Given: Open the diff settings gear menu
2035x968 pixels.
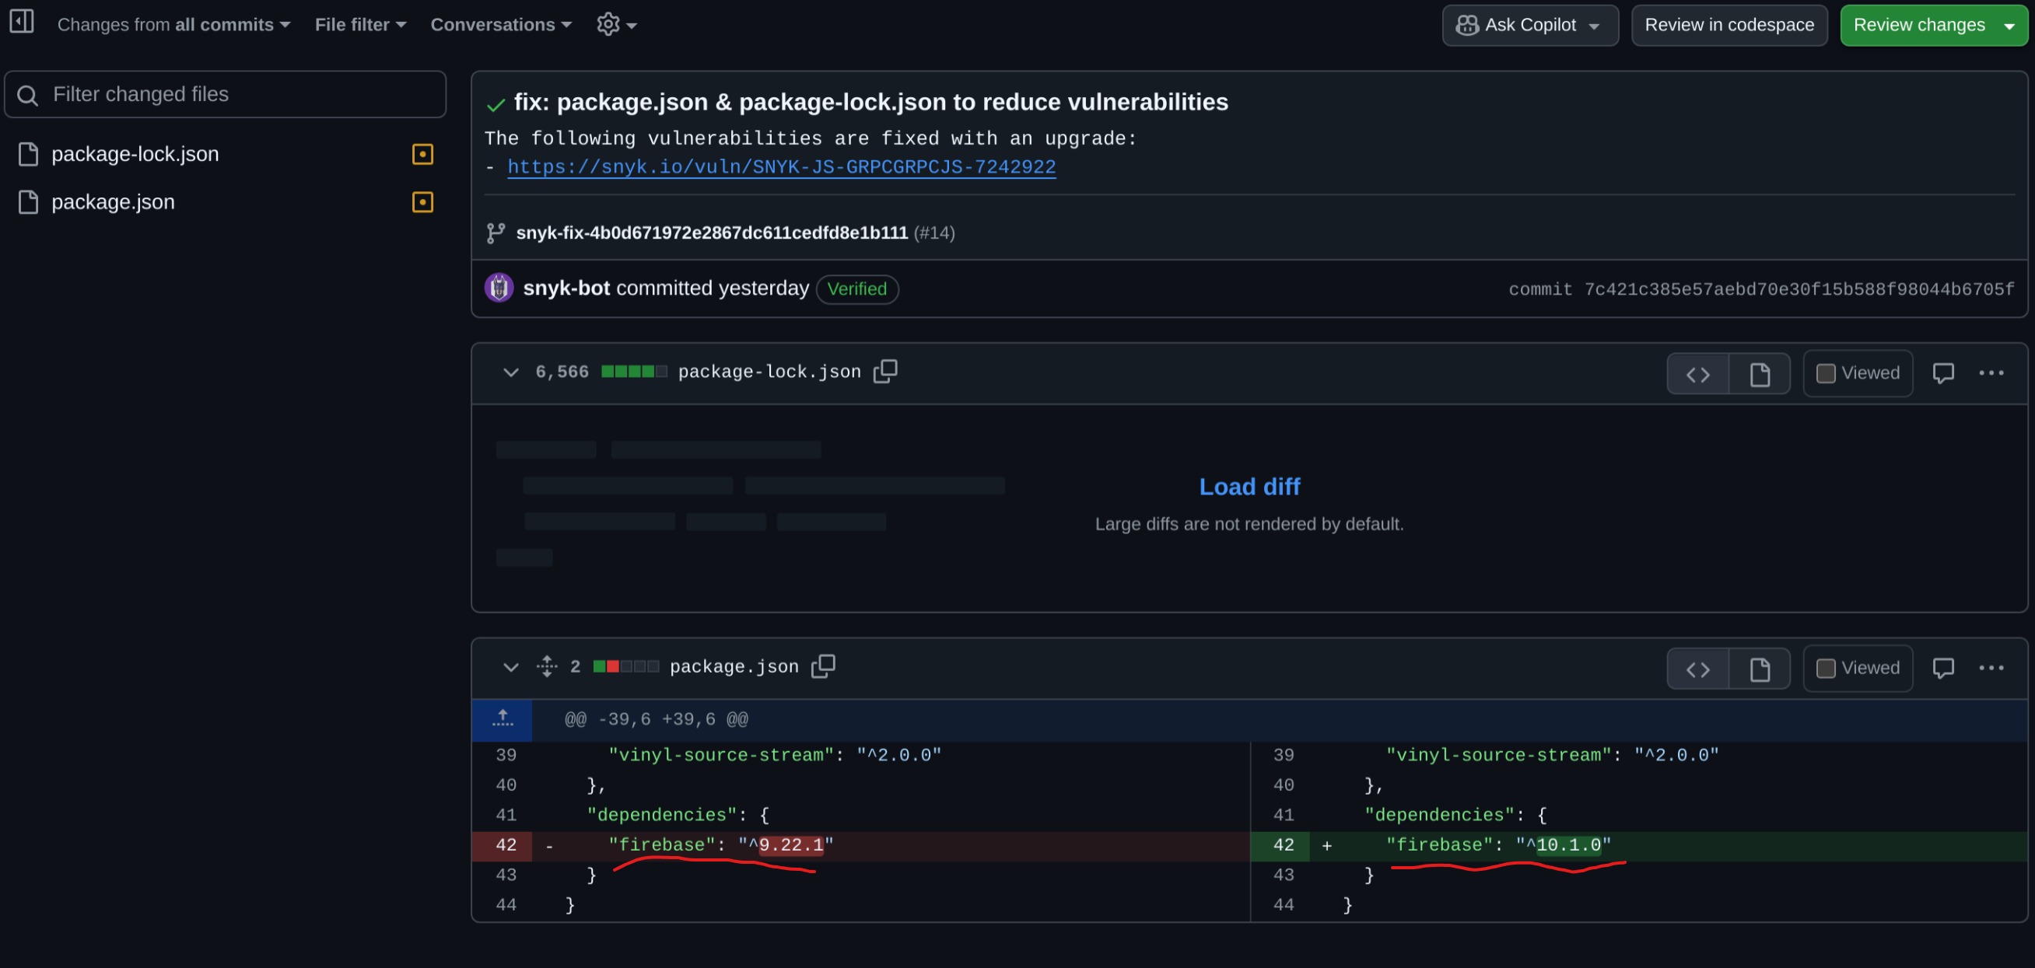Looking at the screenshot, I should point(616,24).
